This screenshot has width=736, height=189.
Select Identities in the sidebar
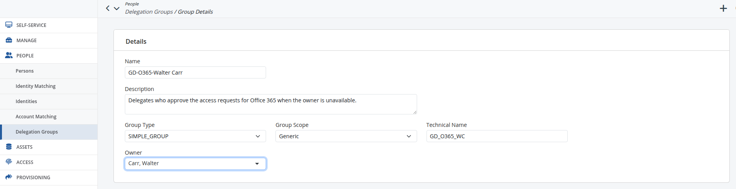49,101
